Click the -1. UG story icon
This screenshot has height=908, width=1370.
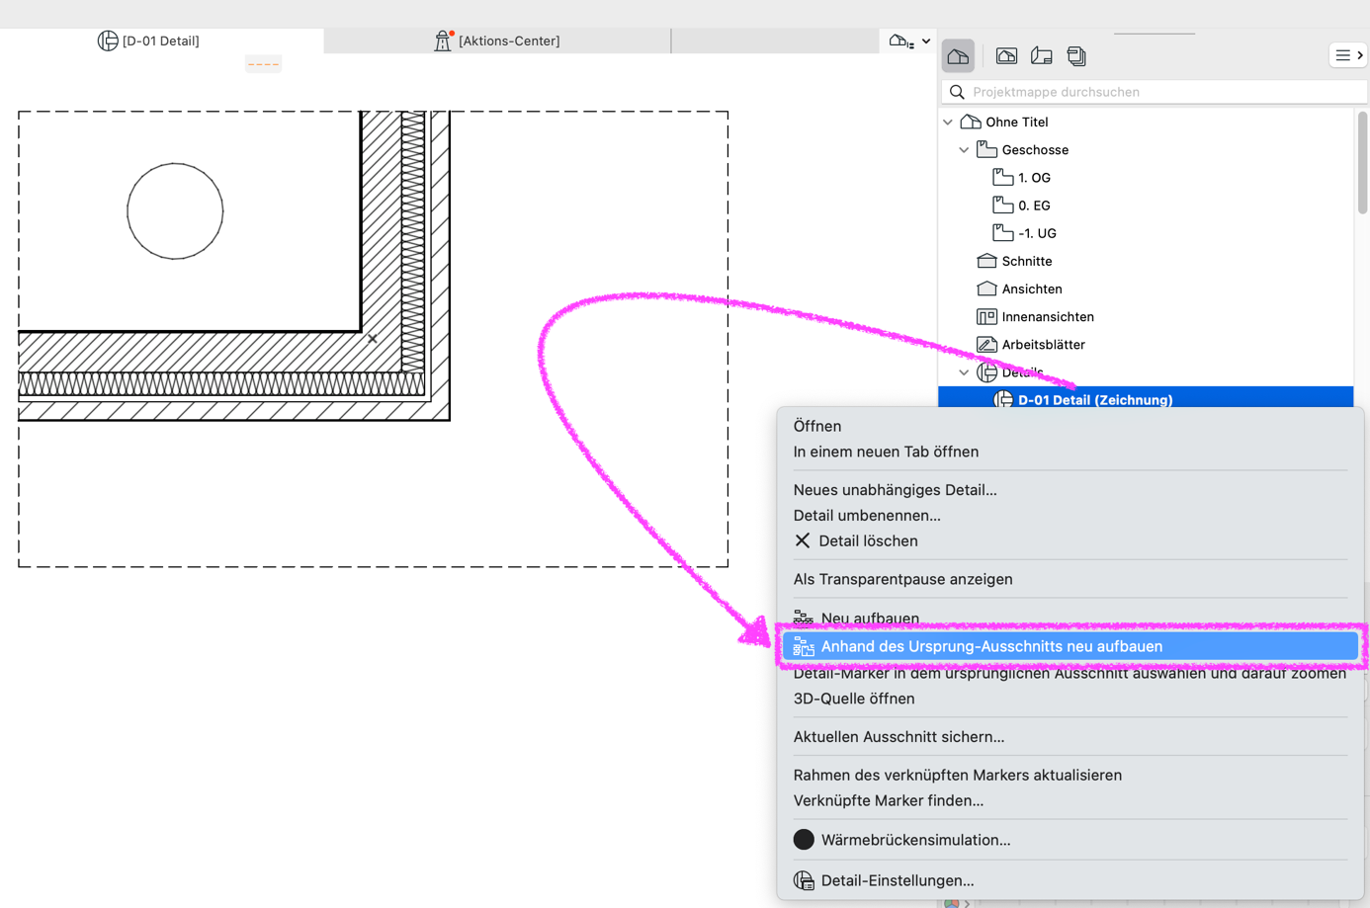1002,233
